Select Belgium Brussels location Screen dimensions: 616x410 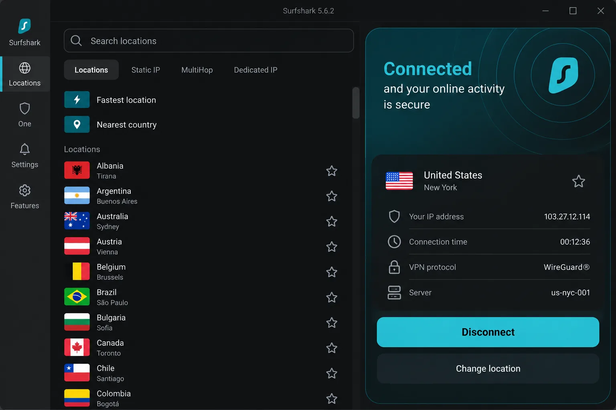pyautogui.click(x=201, y=272)
